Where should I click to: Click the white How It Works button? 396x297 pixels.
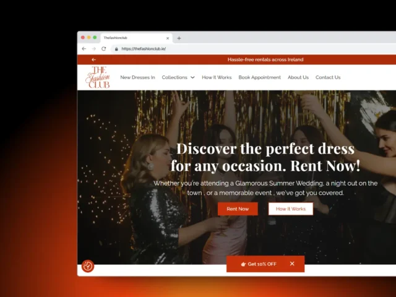(x=291, y=209)
